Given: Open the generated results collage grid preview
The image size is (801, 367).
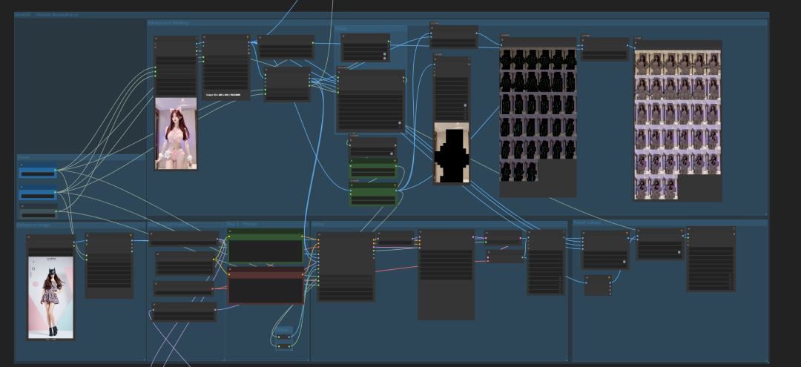Looking at the screenshot, I should (x=677, y=125).
